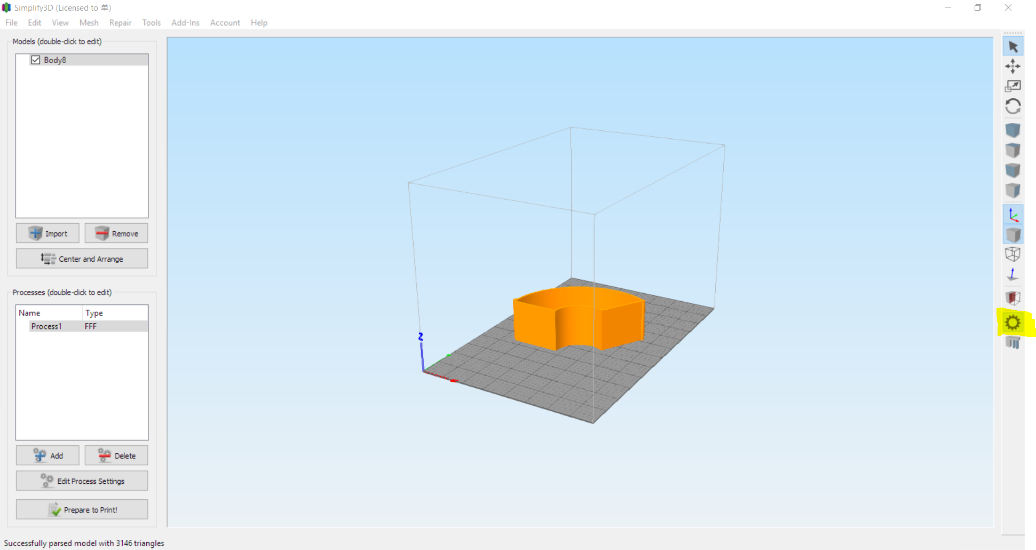Click the Type column header
The image size is (1036, 550).
(94, 313)
